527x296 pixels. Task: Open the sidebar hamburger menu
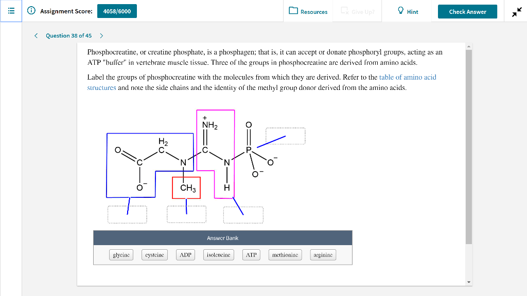click(11, 11)
